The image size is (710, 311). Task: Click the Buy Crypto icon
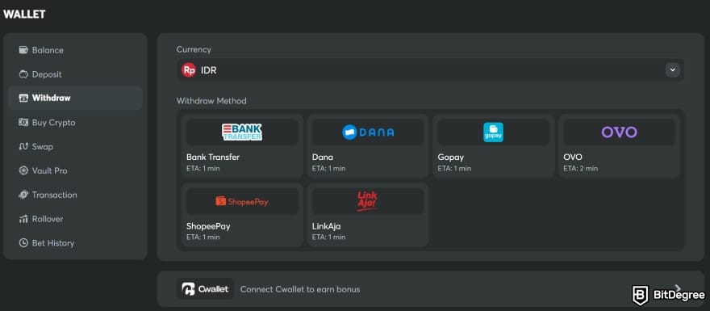[x=23, y=123]
